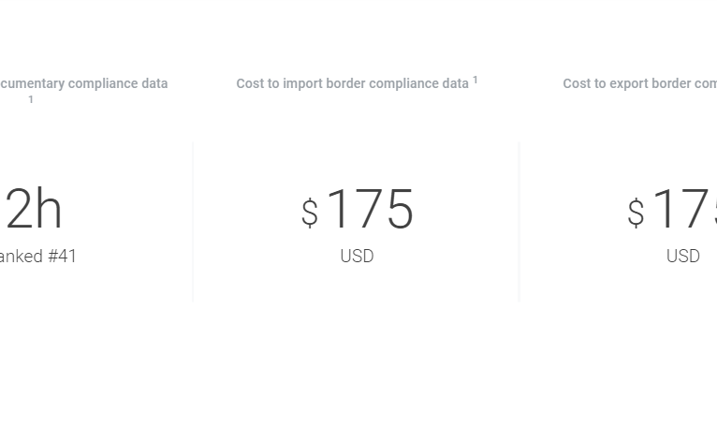The image size is (717, 442).
Task: Click 'compliance' in the documentary heading
Action: 104,83
